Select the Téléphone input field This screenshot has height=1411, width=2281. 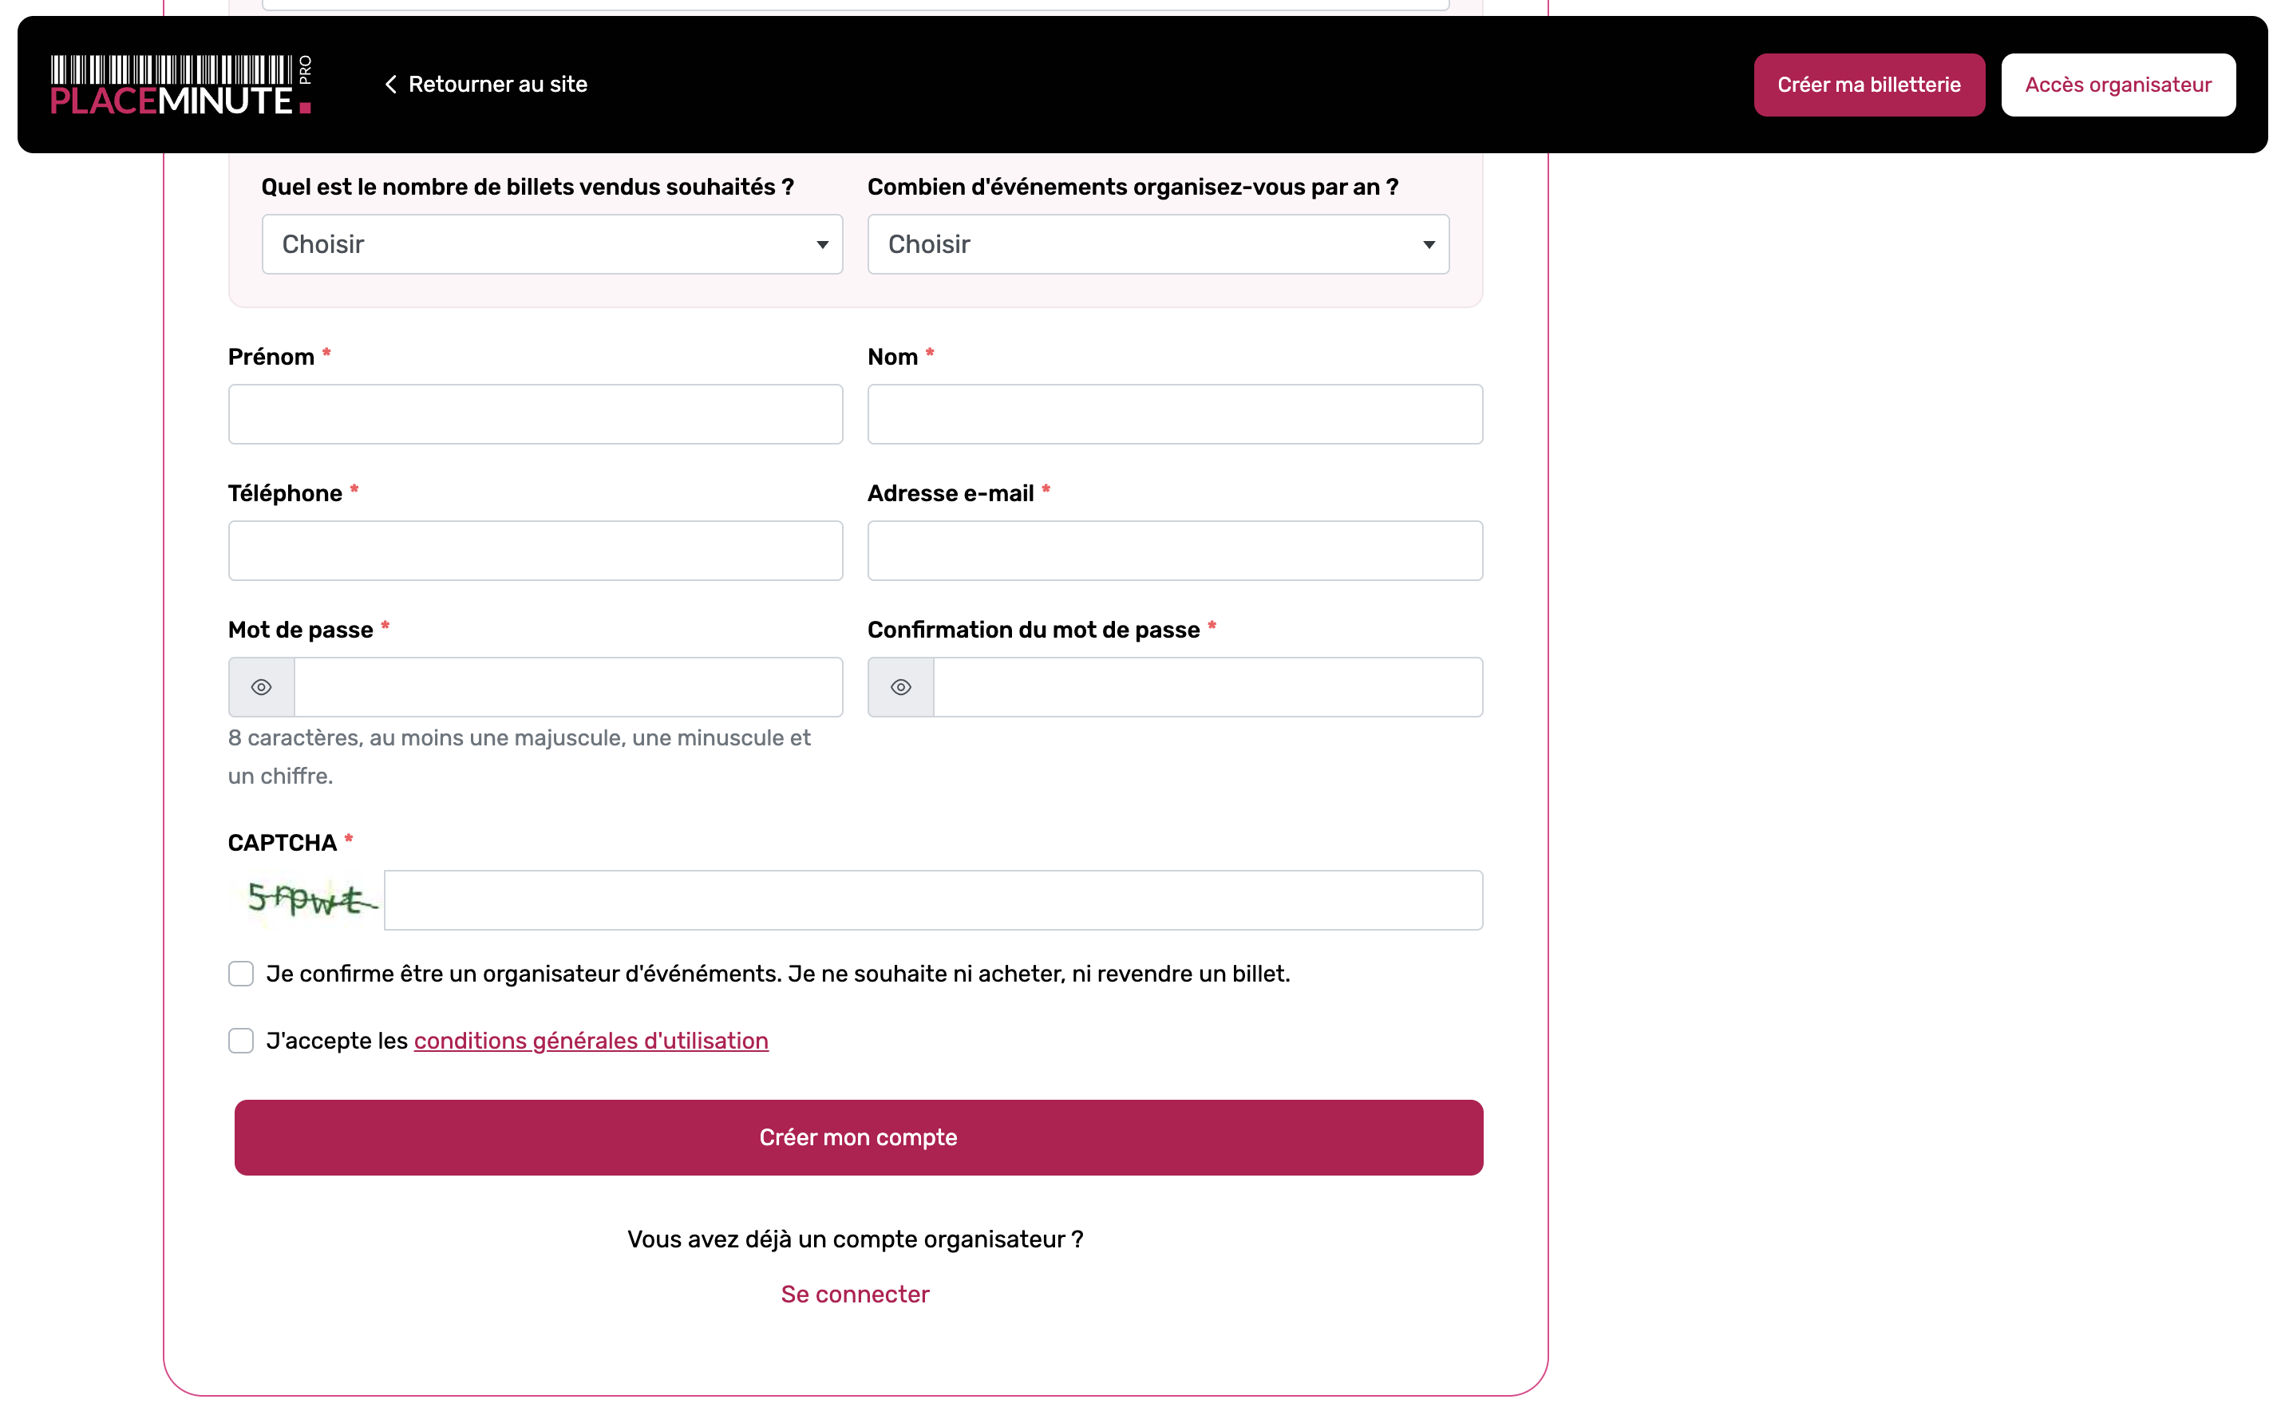pos(535,551)
